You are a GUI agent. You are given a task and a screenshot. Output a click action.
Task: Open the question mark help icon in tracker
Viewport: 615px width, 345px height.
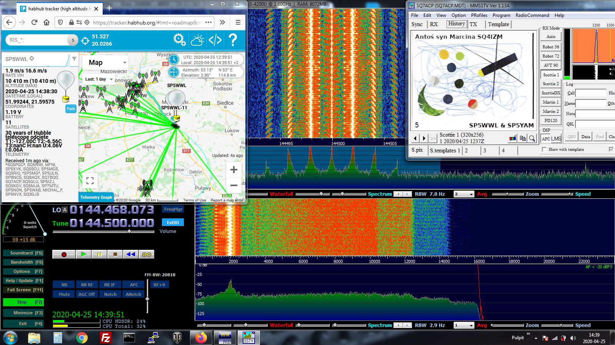[x=233, y=40]
